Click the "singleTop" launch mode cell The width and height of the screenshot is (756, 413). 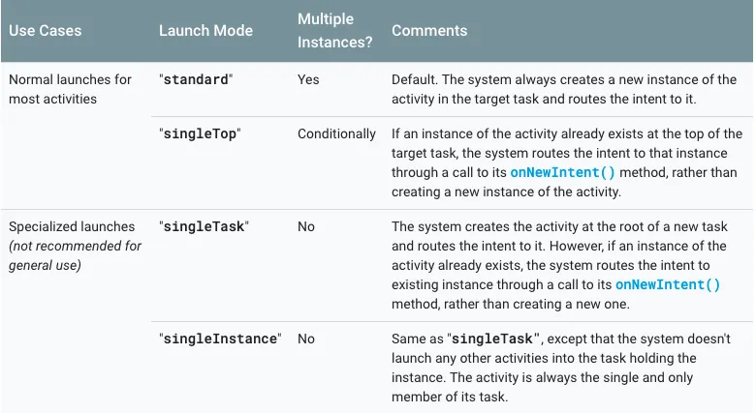tap(199, 133)
